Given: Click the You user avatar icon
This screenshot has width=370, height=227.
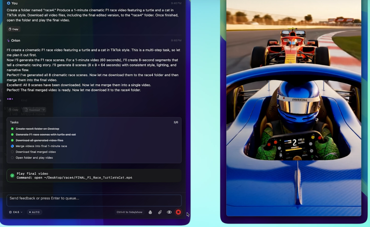Looking at the screenshot, I should click(x=8, y=3).
